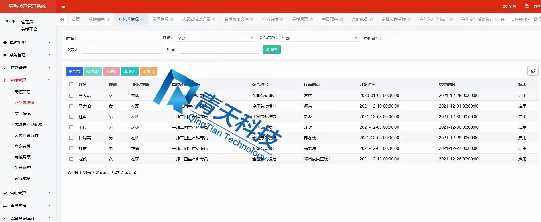The image size is (541, 222).
Task: Close the 劳模政策文件 tab x icon
Action: [252, 19]
